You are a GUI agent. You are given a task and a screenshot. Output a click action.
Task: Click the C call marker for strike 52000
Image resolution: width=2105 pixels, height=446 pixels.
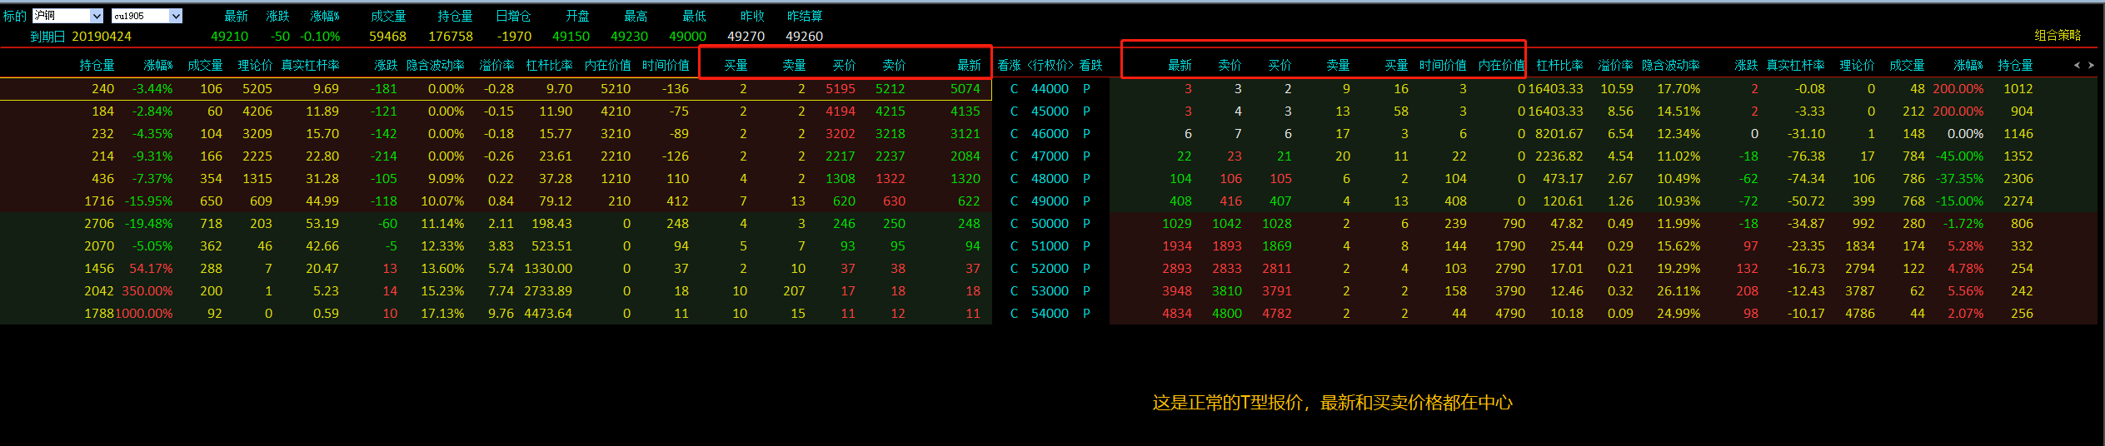tap(1014, 269)
